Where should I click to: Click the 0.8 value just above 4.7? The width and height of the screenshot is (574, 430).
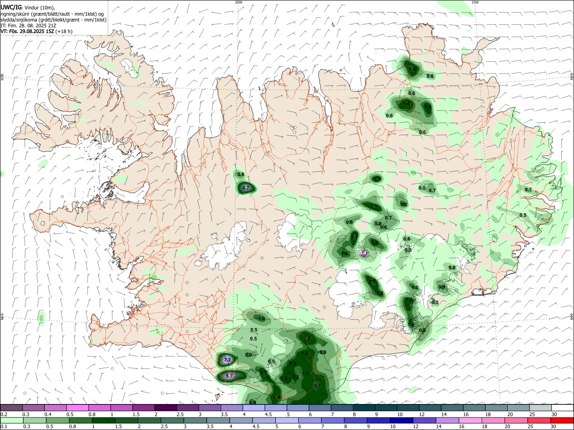click(x=241, y=174)
